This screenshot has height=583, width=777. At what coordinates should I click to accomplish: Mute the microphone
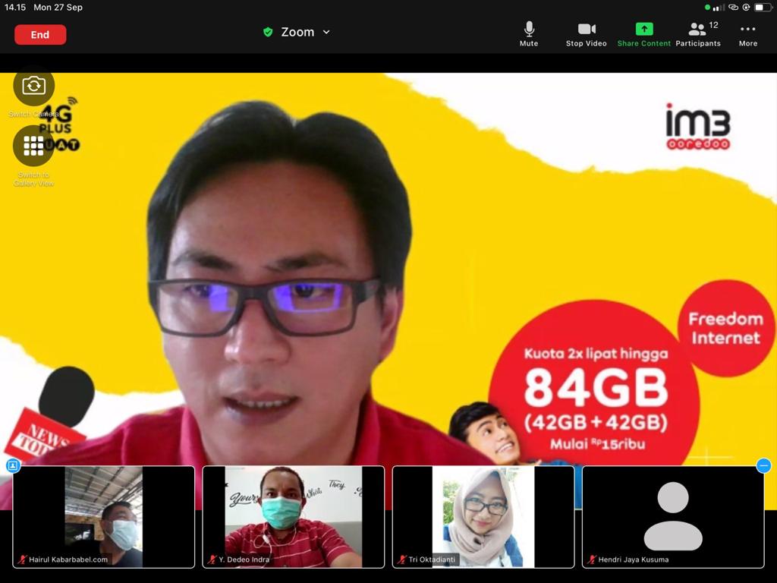click(x=529, y=33)
